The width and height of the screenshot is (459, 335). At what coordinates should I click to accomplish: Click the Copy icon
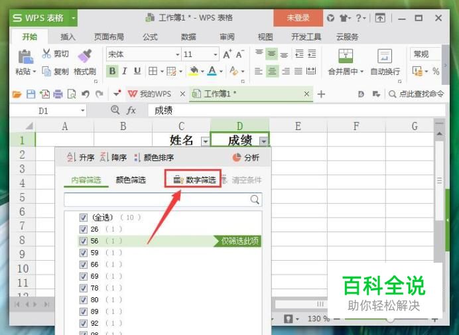point(46,71)
